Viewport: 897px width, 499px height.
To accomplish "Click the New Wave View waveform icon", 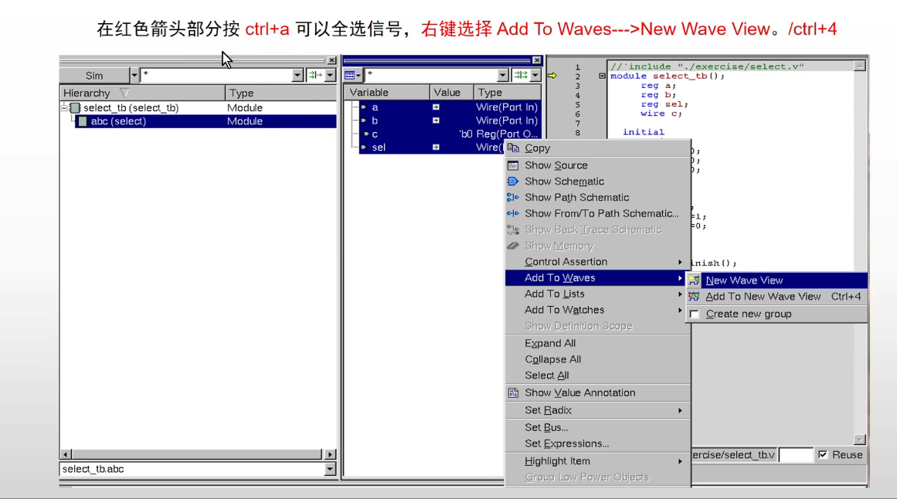I will [694, 280].
